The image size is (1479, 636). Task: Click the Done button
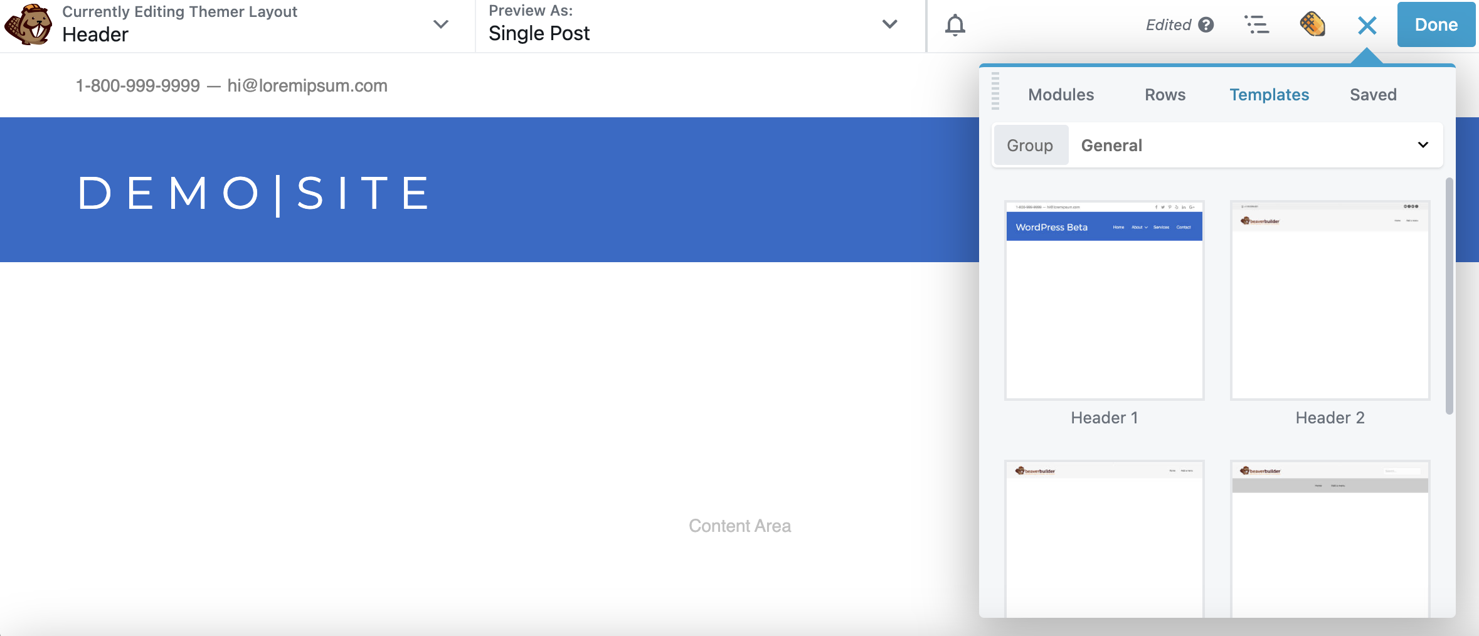coord(1436,25)
